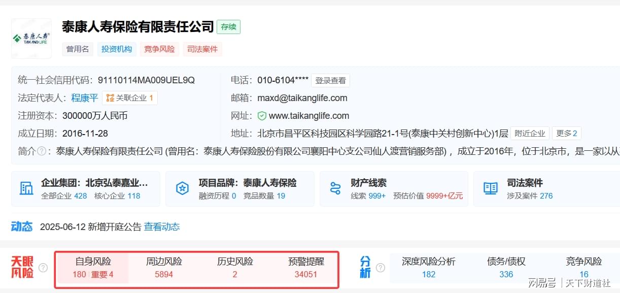Open 企业集团 北京弘泰嘉业 card title
Image resolution: width=620 pixels, height=293 pixels.
(94, 183)
